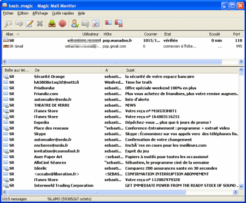Select subject Votre reçu nº M1KG93H8T1
The image size is (246, 203).
[x=151, y=111]
